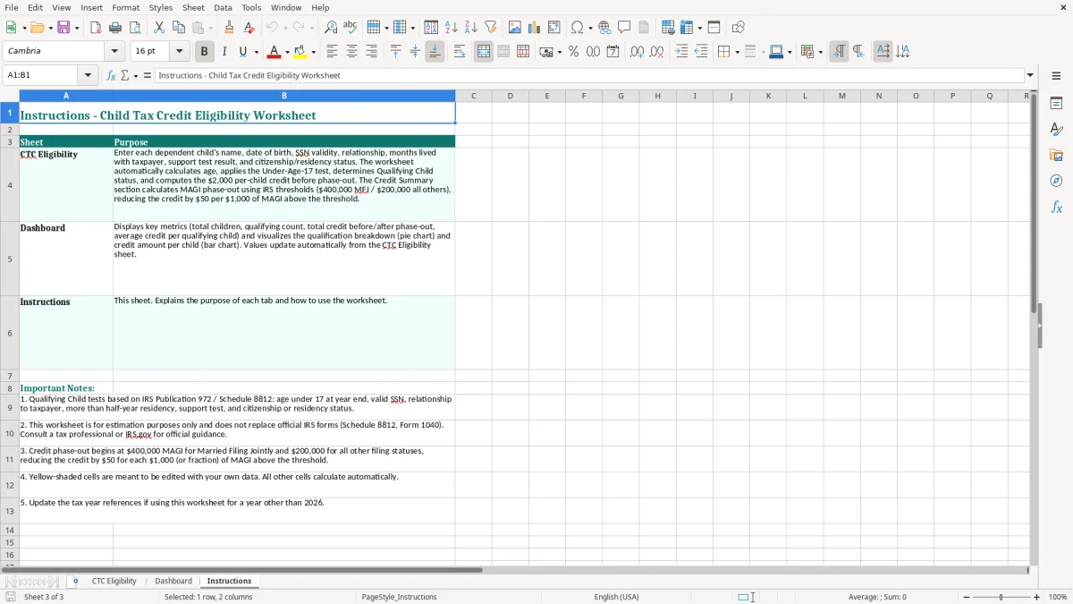Open the Styles menu
Screen dimensions: 1073x604
tap(161, 7)
